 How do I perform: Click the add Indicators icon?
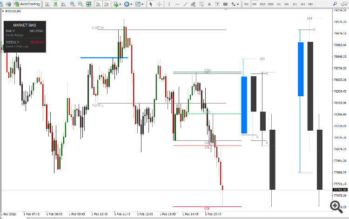pyautogui.click(x=116, y=4)
